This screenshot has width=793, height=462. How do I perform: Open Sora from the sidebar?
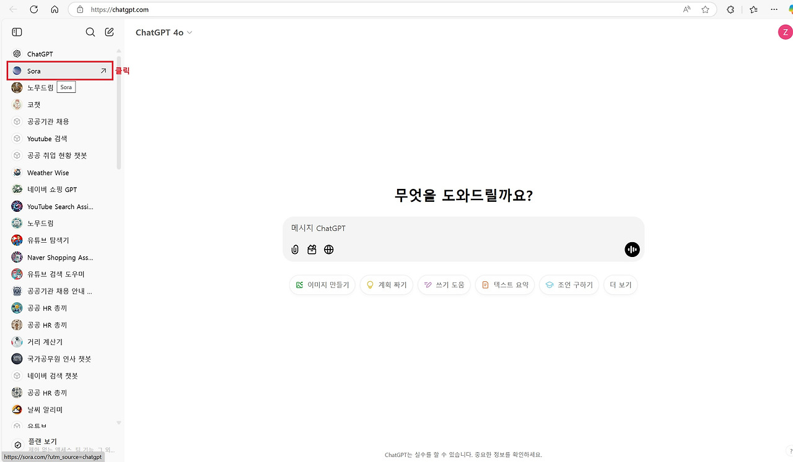(x=60, y=71)
